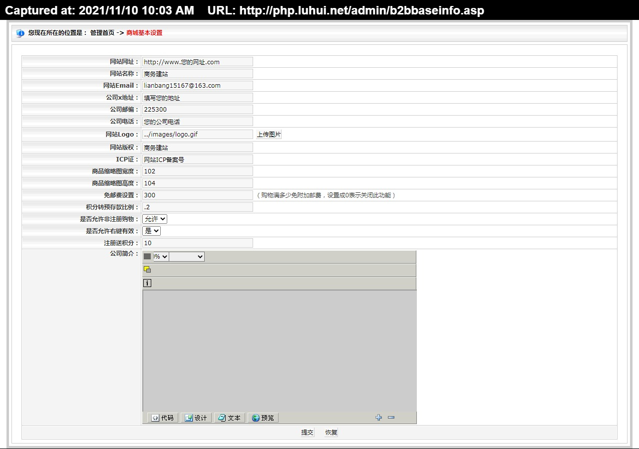Click the 网站Logo label

tap(121, 135)
